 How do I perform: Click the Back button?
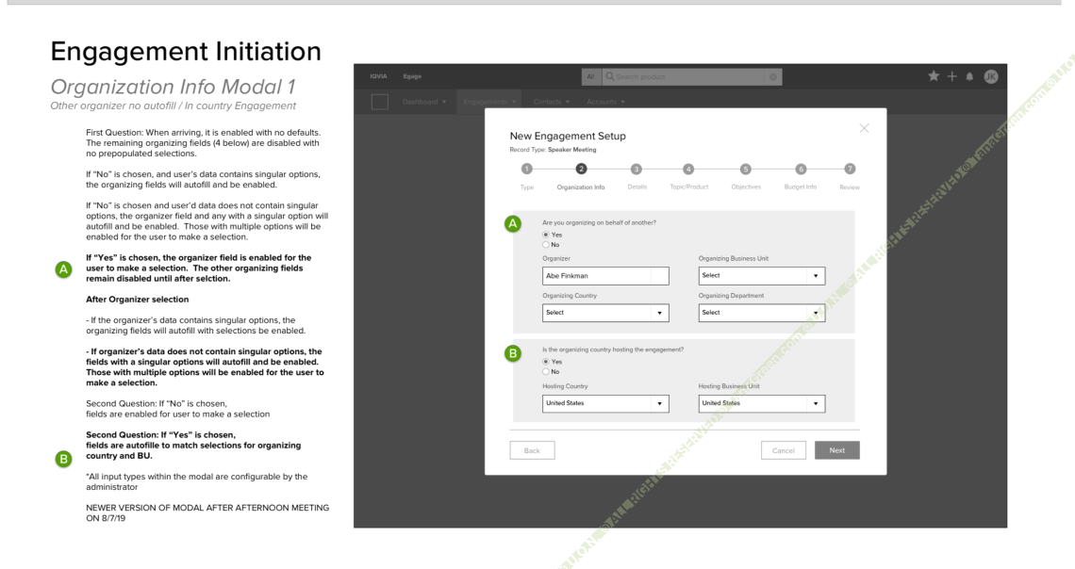(532, 450)
